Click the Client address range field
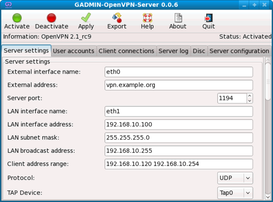 tap(179, 164)
